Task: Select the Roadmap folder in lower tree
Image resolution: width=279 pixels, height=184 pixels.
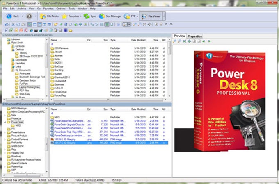Action: click(16, 157)
